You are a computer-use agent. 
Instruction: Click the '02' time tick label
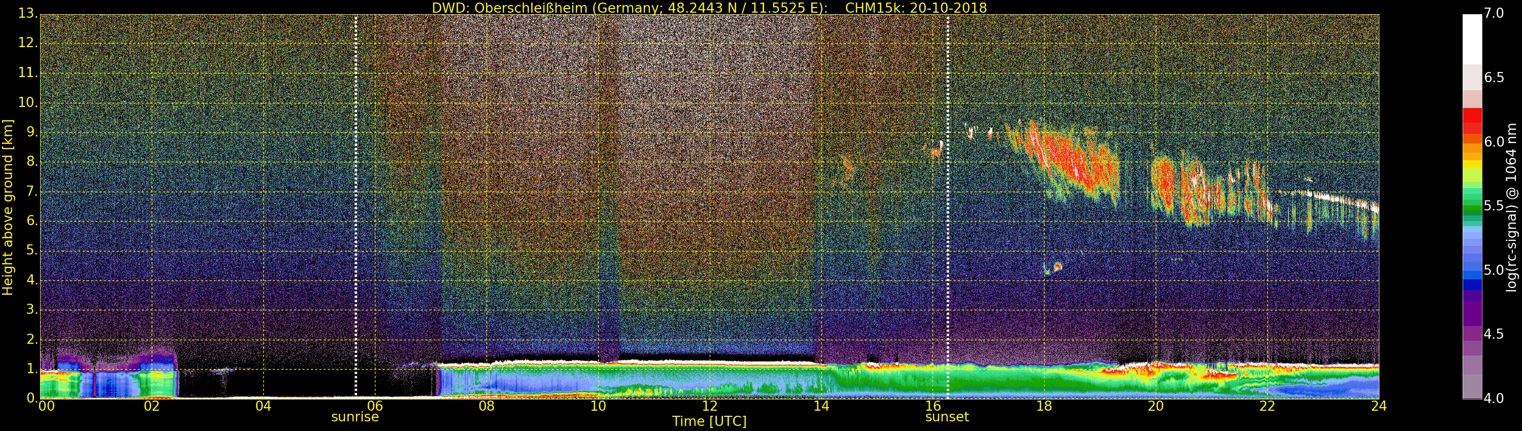point(152,406)
